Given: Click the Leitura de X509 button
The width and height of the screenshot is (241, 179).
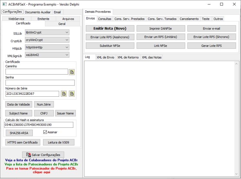Looking at the screenshot, I should click(58, 142).
